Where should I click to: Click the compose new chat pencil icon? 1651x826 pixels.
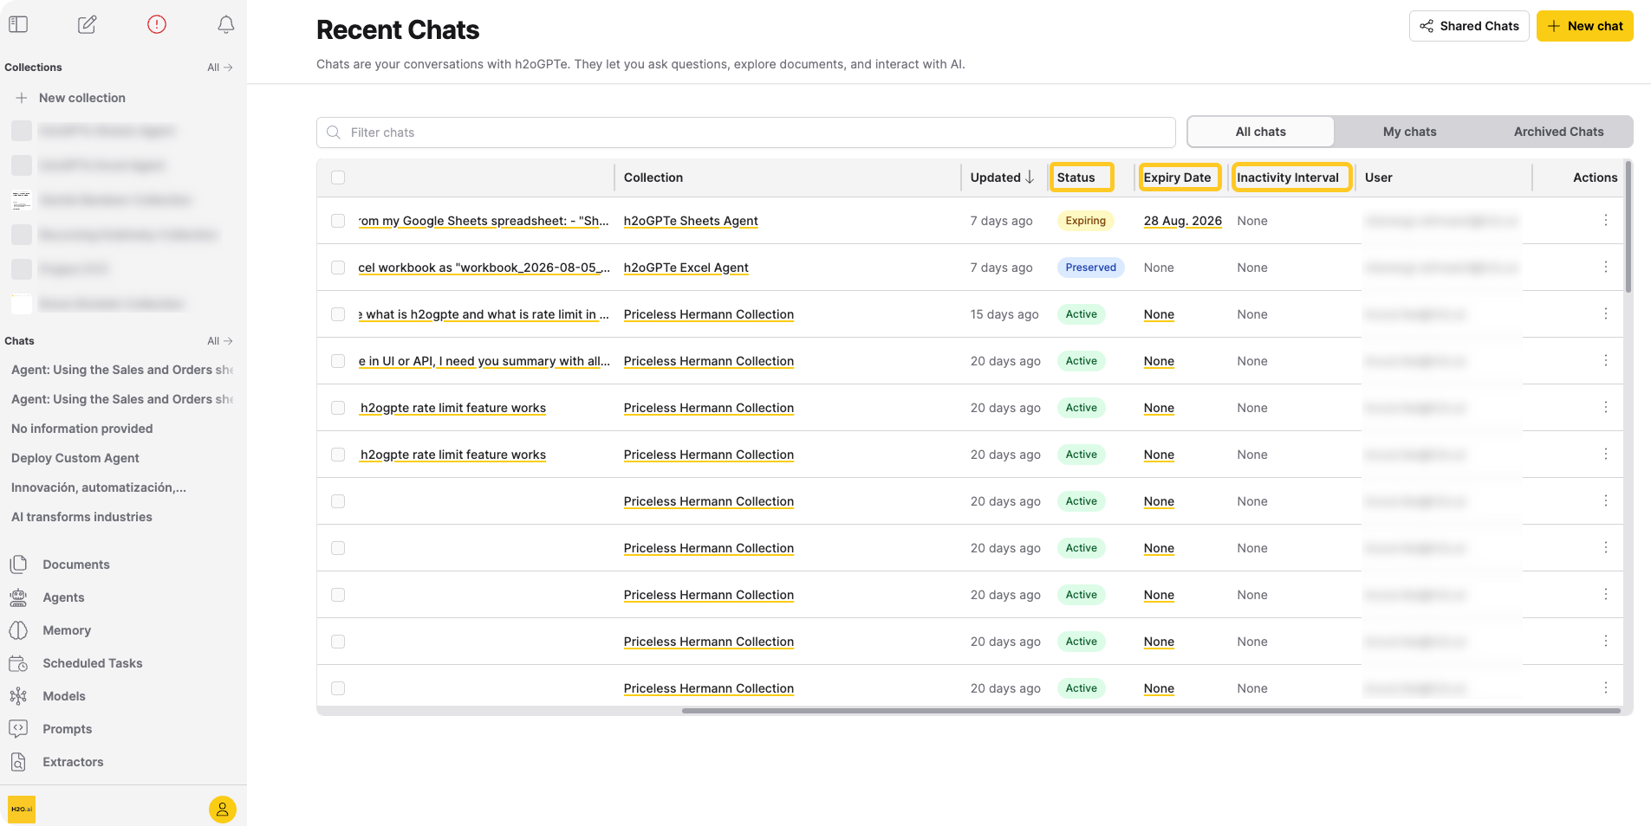88,24
